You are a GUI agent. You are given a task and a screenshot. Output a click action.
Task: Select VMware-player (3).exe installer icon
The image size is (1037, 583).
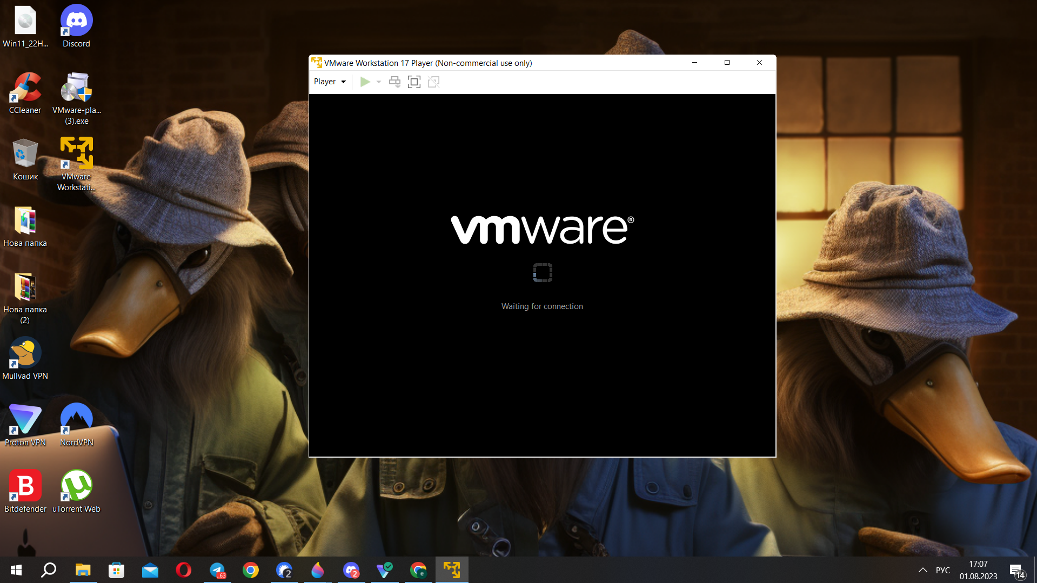tap(76, 98)
